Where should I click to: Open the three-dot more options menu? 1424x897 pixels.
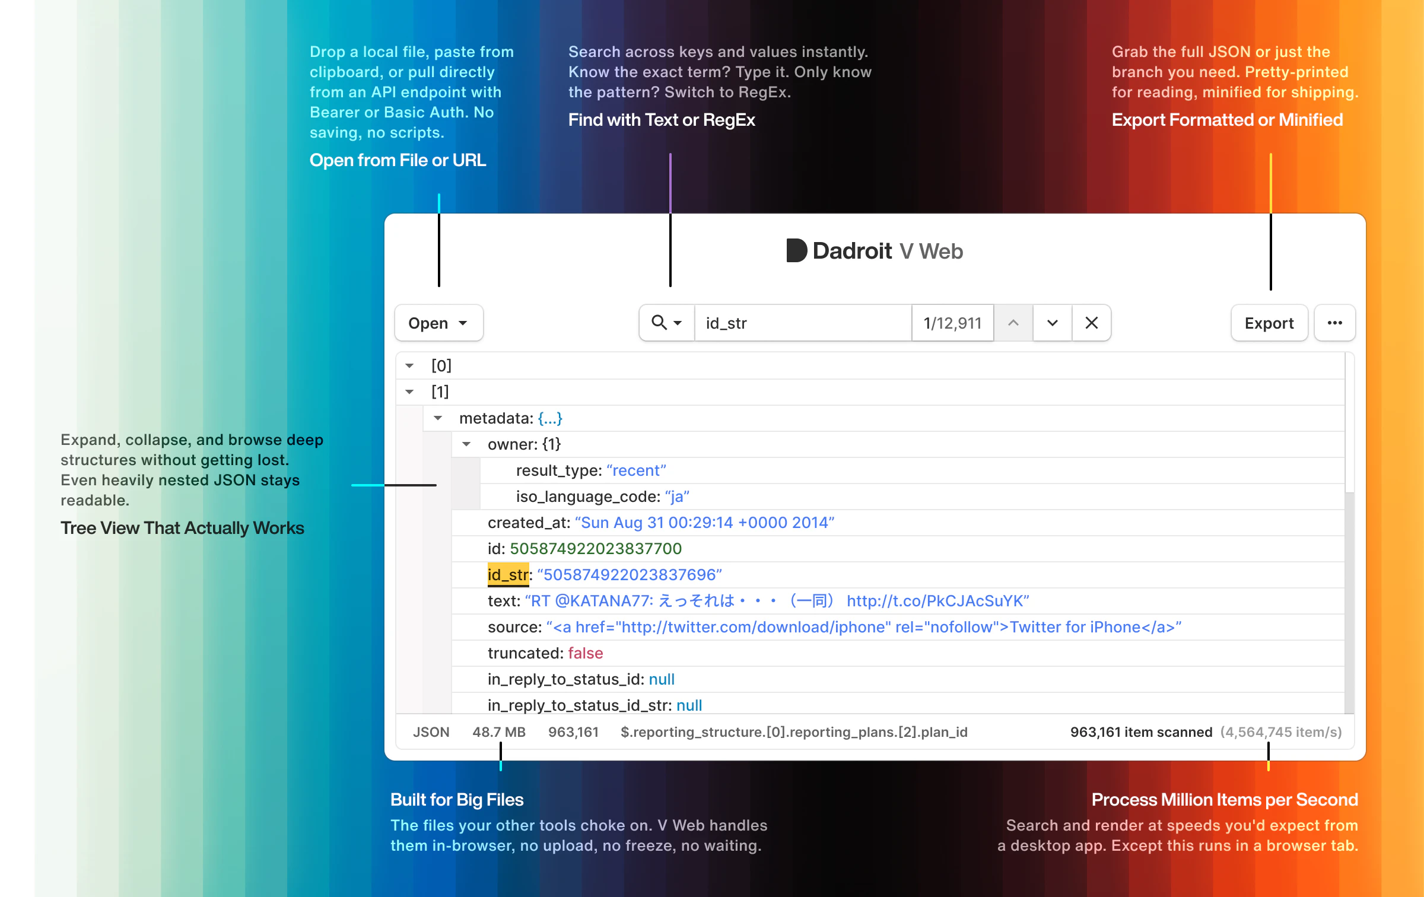click(1334, 323)
